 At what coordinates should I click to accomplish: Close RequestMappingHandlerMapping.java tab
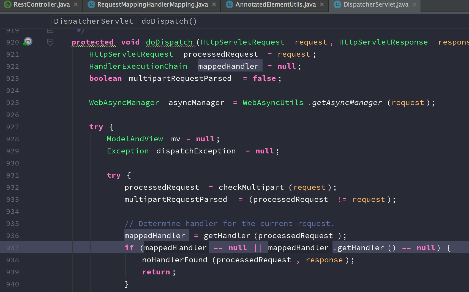[x=214, y=5]
